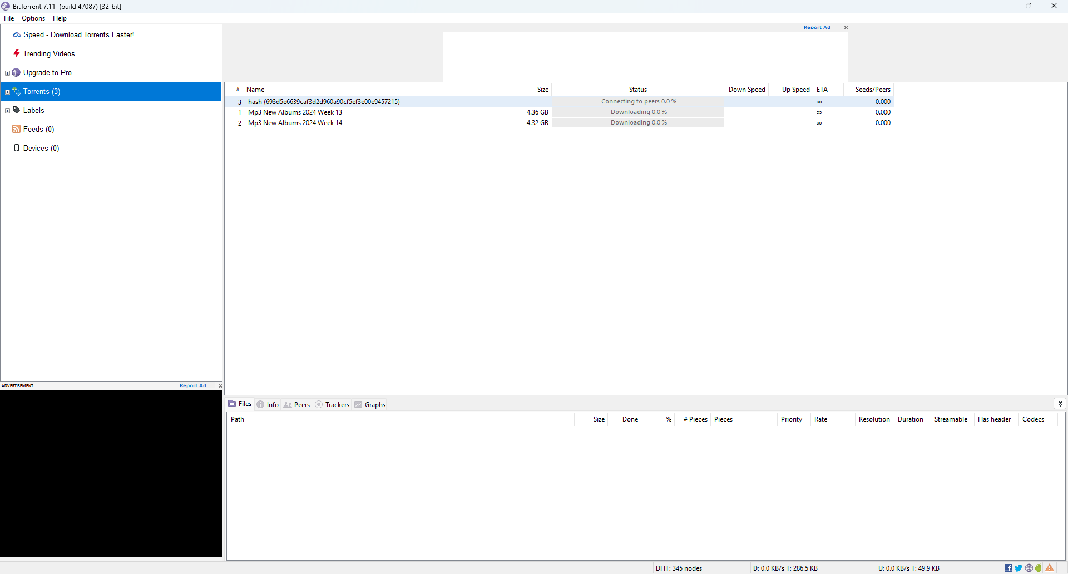Click progress bar of Week 14 torrent
This screenshot has height=574, width=1068.
tap(637, 123)
